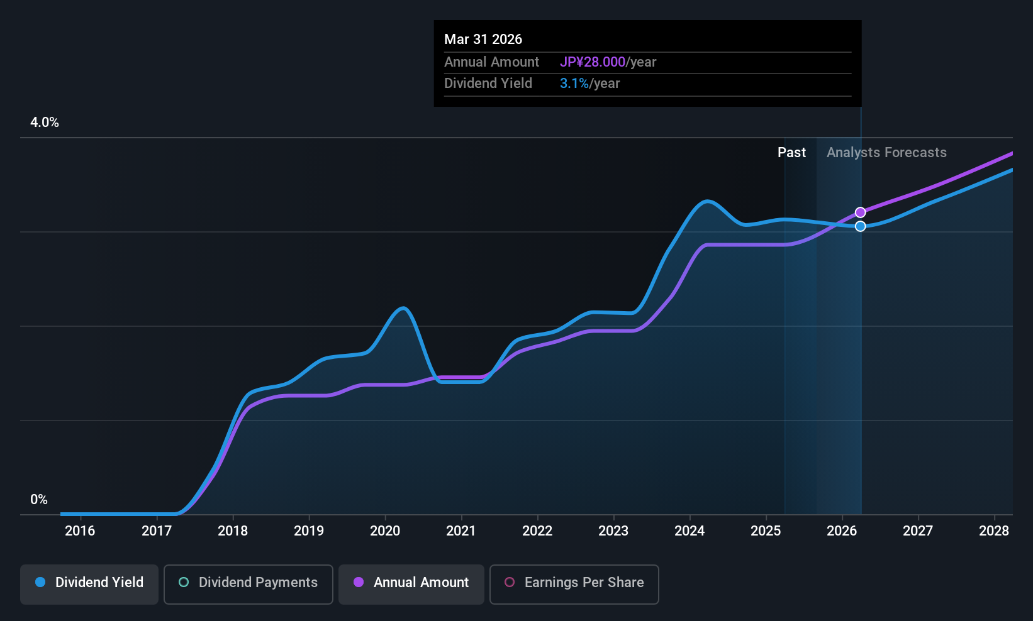This screenshot has height=621, width=1033.
Task: Click the 2028 x-axis label
Action: click(x=994, y=531)
